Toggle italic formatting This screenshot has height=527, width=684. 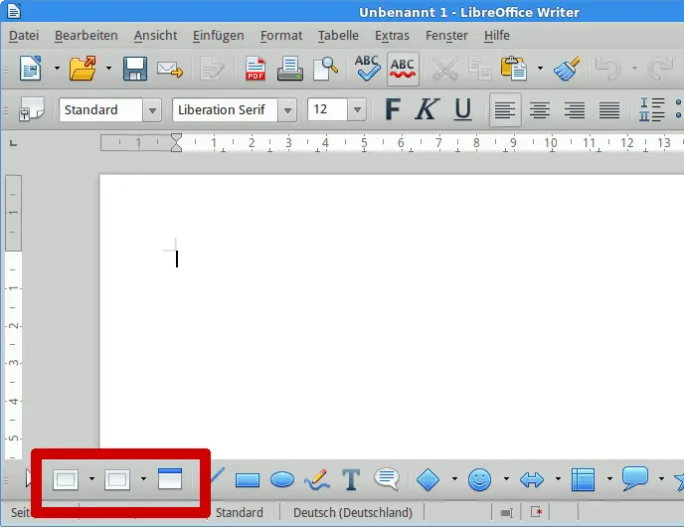pyautogui.click(x=426, y=109)
